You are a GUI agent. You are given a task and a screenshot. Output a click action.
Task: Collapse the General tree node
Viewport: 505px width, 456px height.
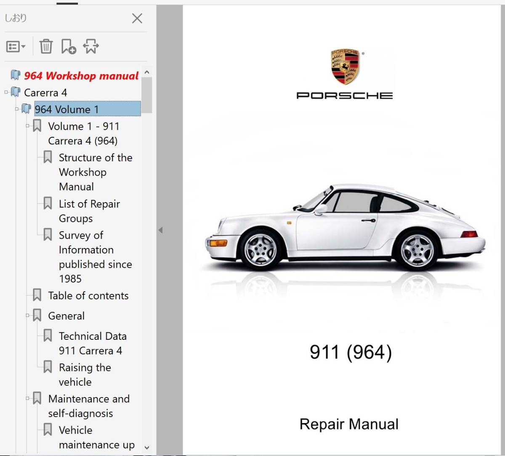tap(28, 315)
